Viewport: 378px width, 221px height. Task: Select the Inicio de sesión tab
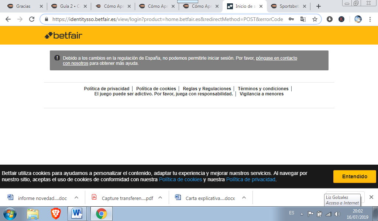click(245, 6)
